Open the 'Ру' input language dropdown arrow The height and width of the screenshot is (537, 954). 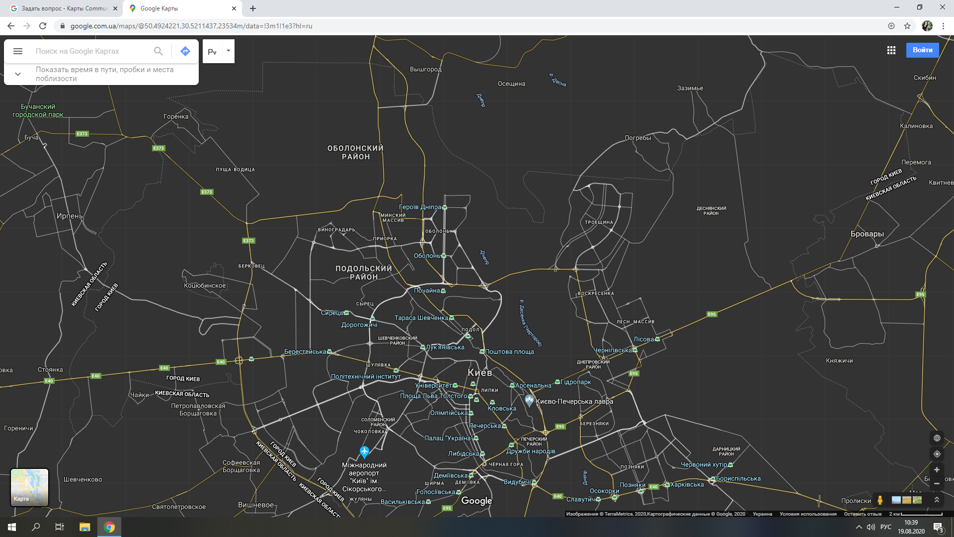(x=229, y=51)
